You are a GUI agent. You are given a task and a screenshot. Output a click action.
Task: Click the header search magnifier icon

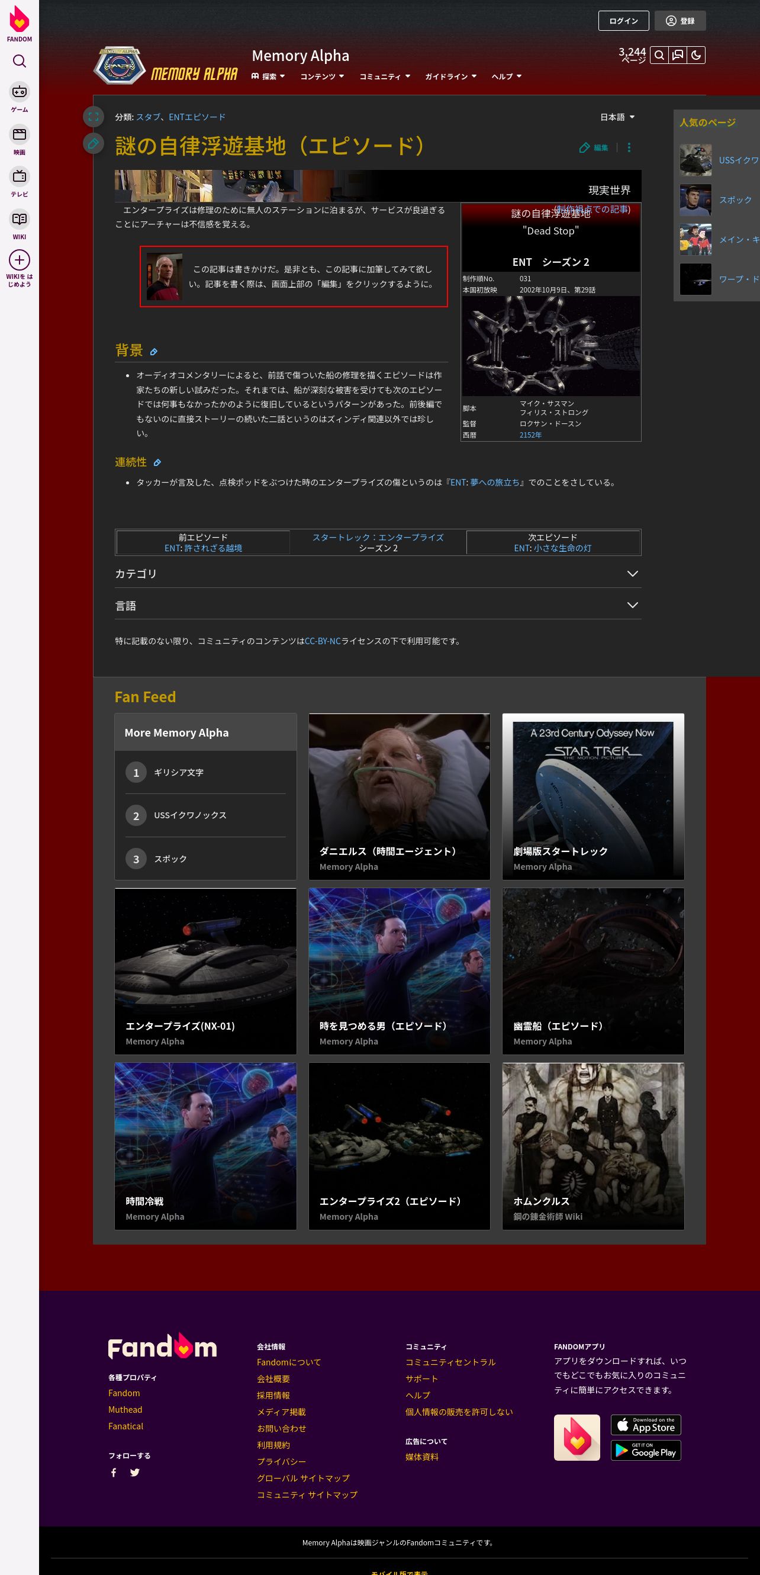click(659, 55)
